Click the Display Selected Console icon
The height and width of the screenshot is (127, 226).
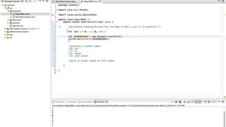(x=209, y=102)
